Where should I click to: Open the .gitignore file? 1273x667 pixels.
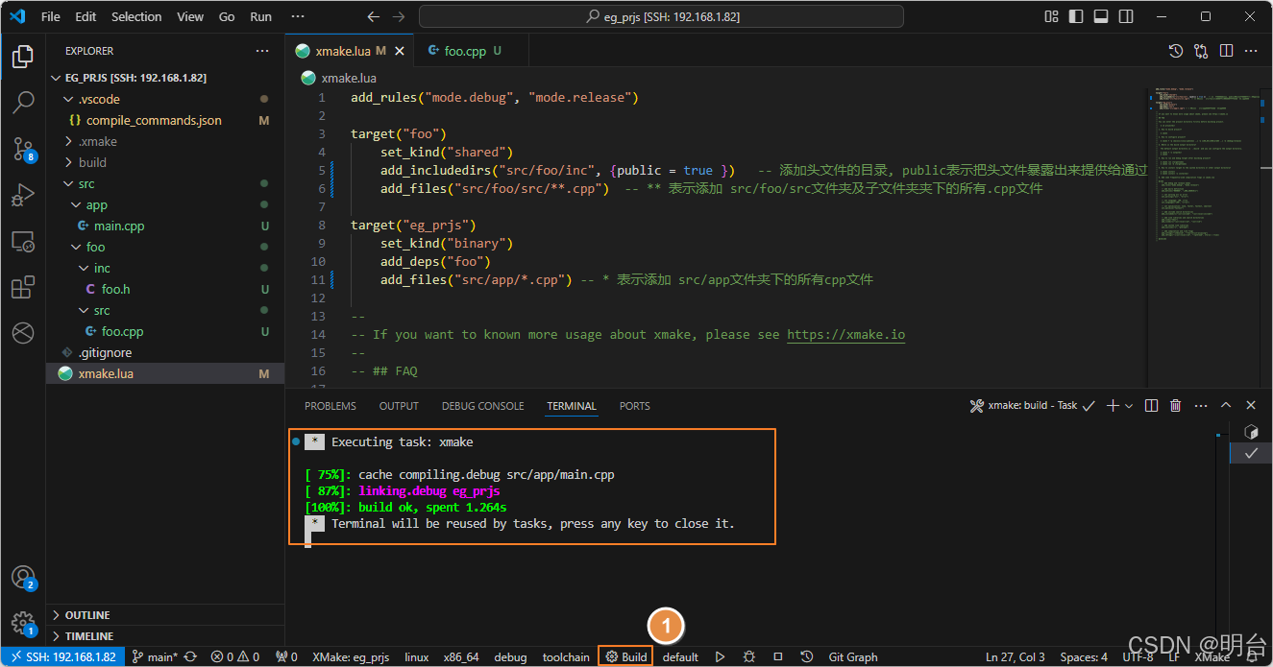click(105, 352)
